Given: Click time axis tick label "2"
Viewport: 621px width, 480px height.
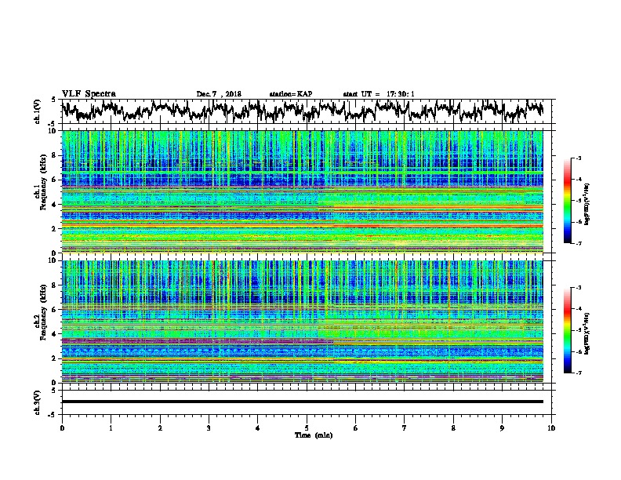Looking at the screenshot, I should 160,428.
